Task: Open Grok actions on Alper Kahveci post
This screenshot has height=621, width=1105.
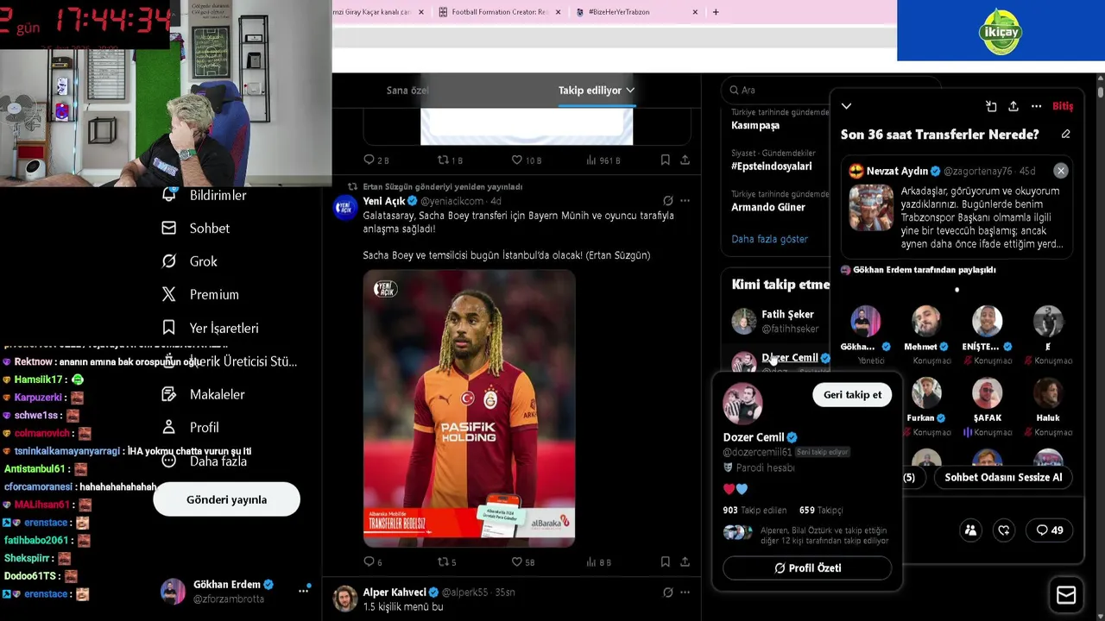Action: (x=667, y=593)
